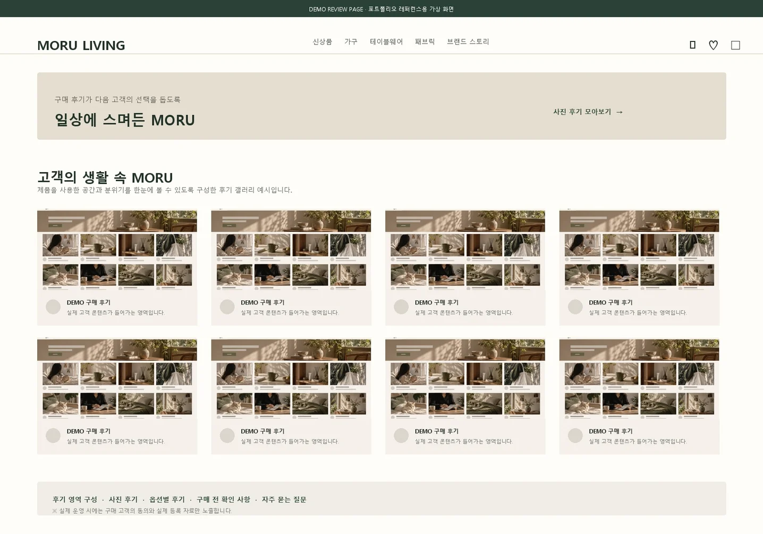Click the '일상에 스며든 MORU' banner headline

coord(125,120)
